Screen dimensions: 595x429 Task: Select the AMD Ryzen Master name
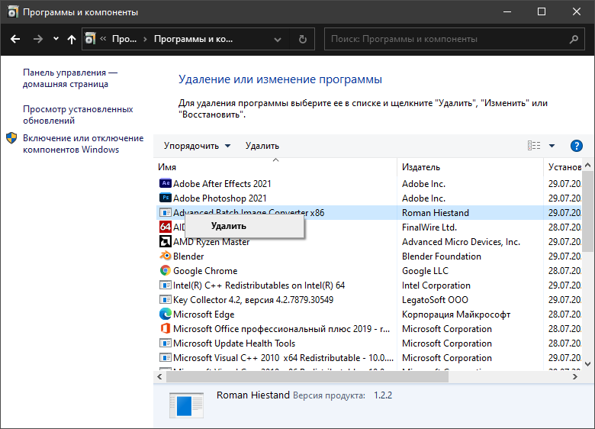tap(211, 242)
